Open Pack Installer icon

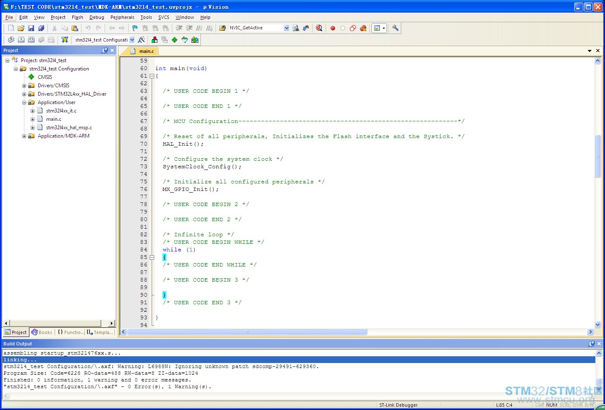click(x=195, y=40)
